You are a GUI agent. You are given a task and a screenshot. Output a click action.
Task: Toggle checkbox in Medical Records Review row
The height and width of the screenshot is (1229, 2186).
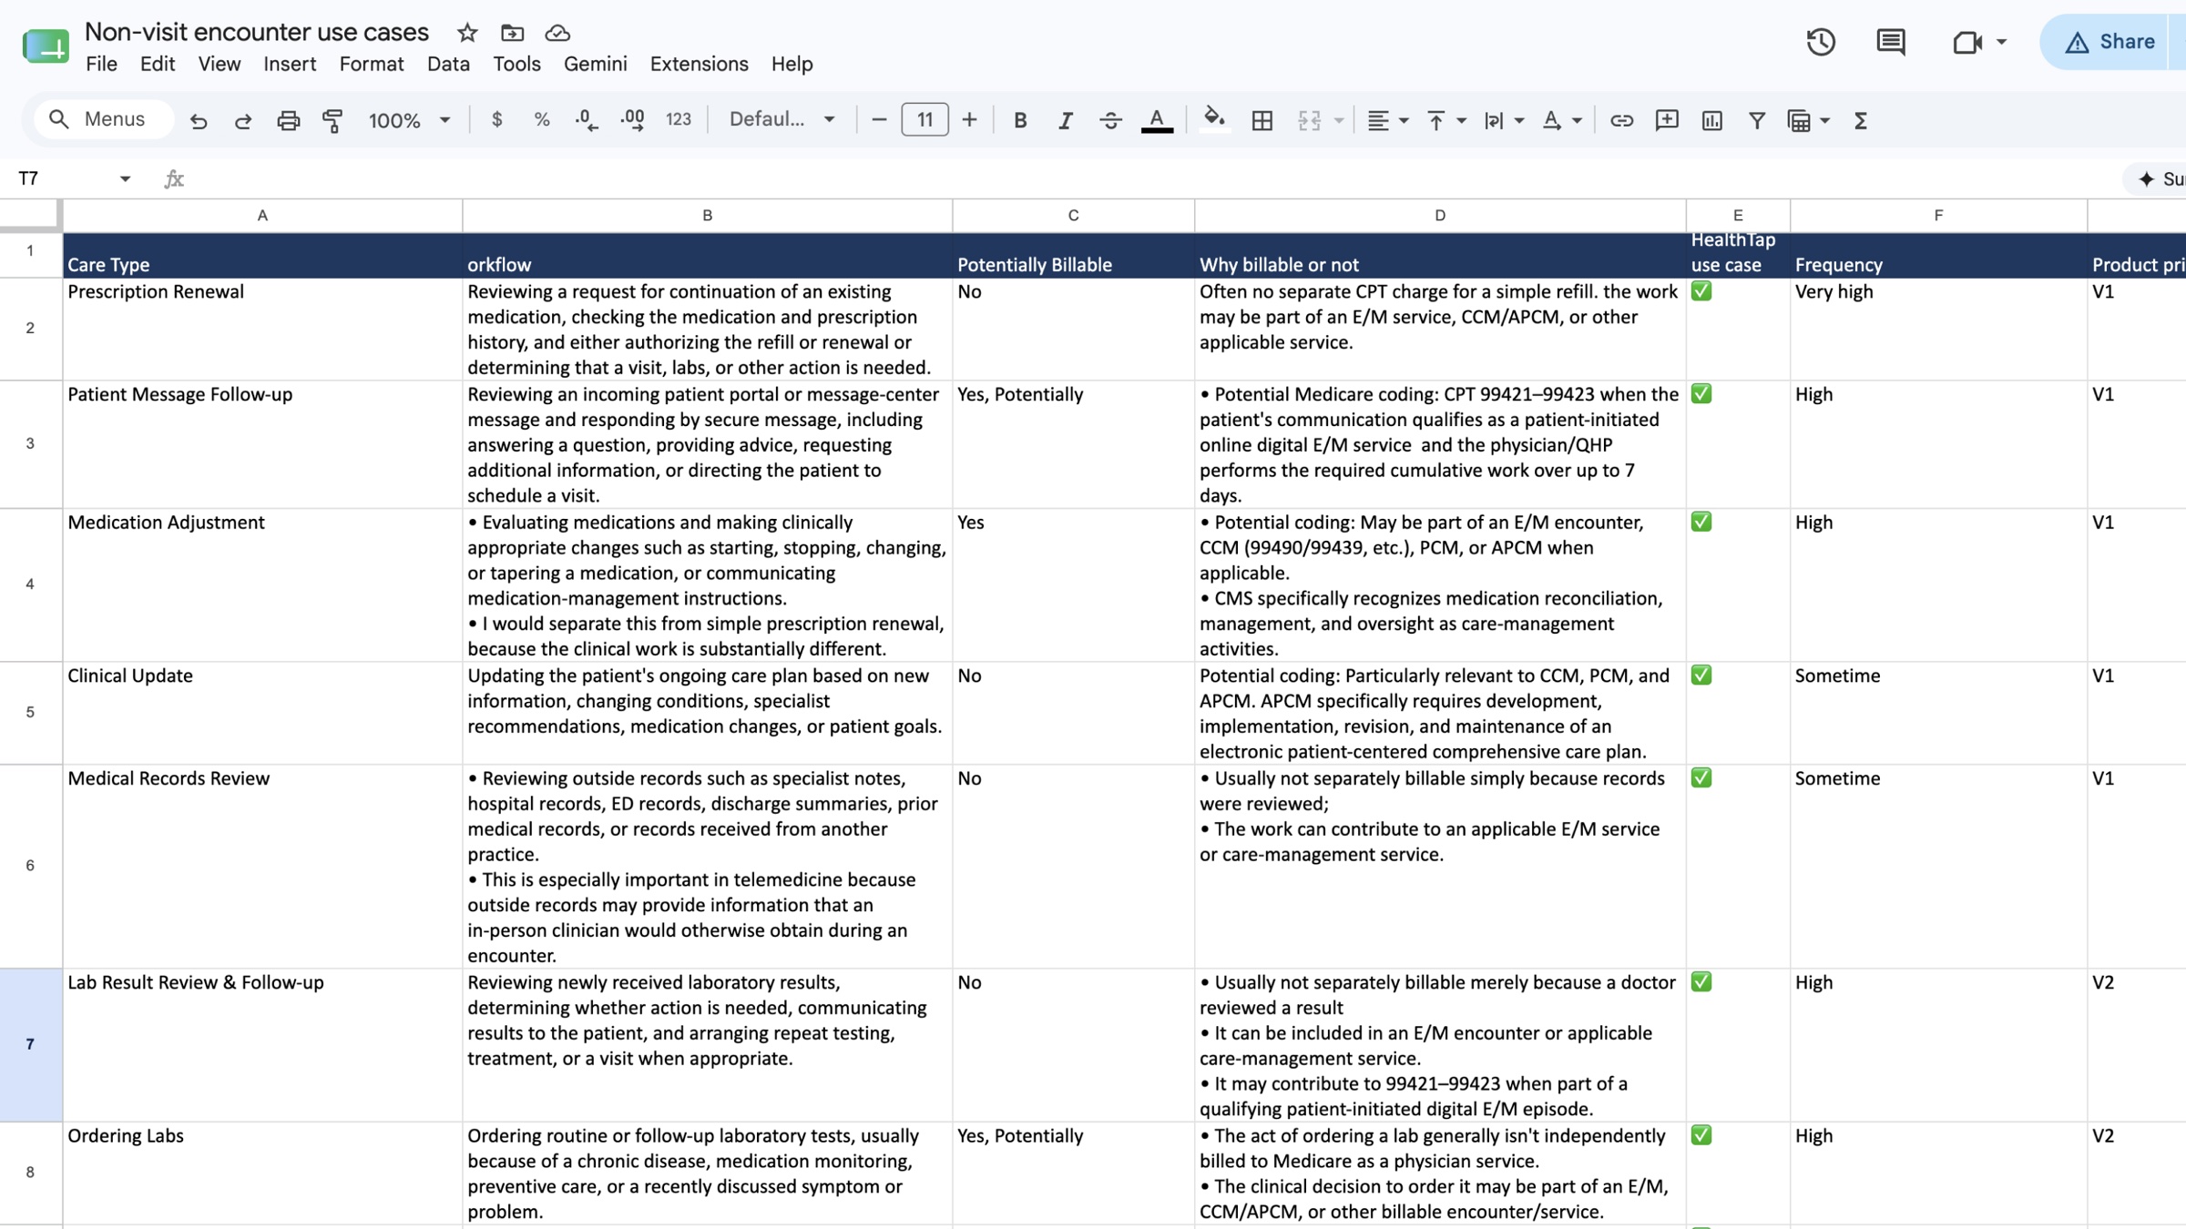tap(1701, 777)
